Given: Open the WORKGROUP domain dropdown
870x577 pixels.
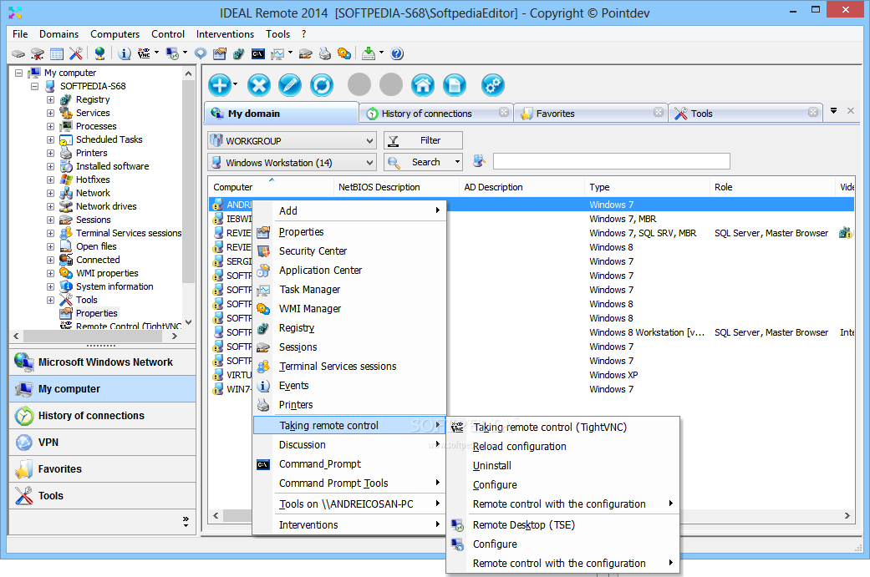Looking at the screenshot, I should tap(293, 141).
